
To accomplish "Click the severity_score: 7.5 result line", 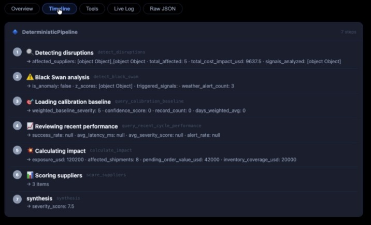I will (x=50, y=206).
